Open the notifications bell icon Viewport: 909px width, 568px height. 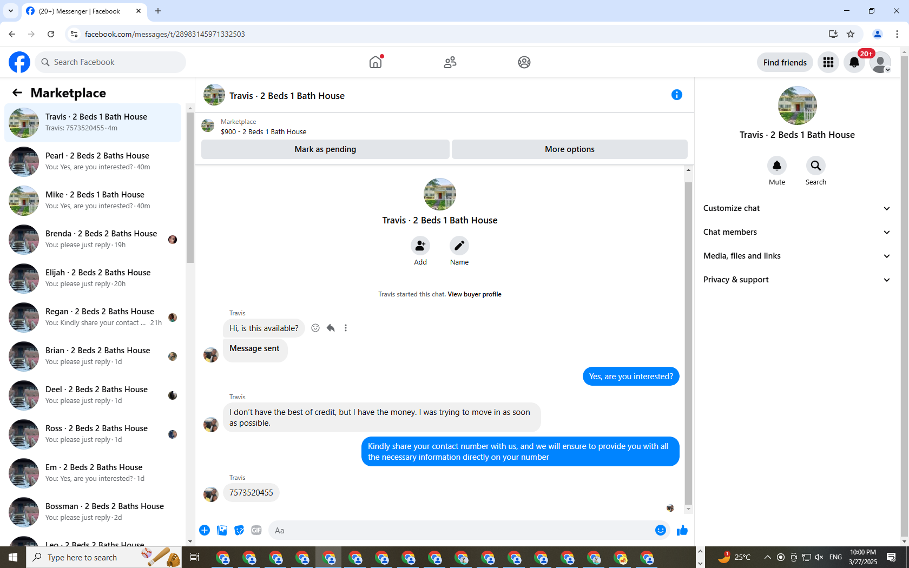point(854,62)
